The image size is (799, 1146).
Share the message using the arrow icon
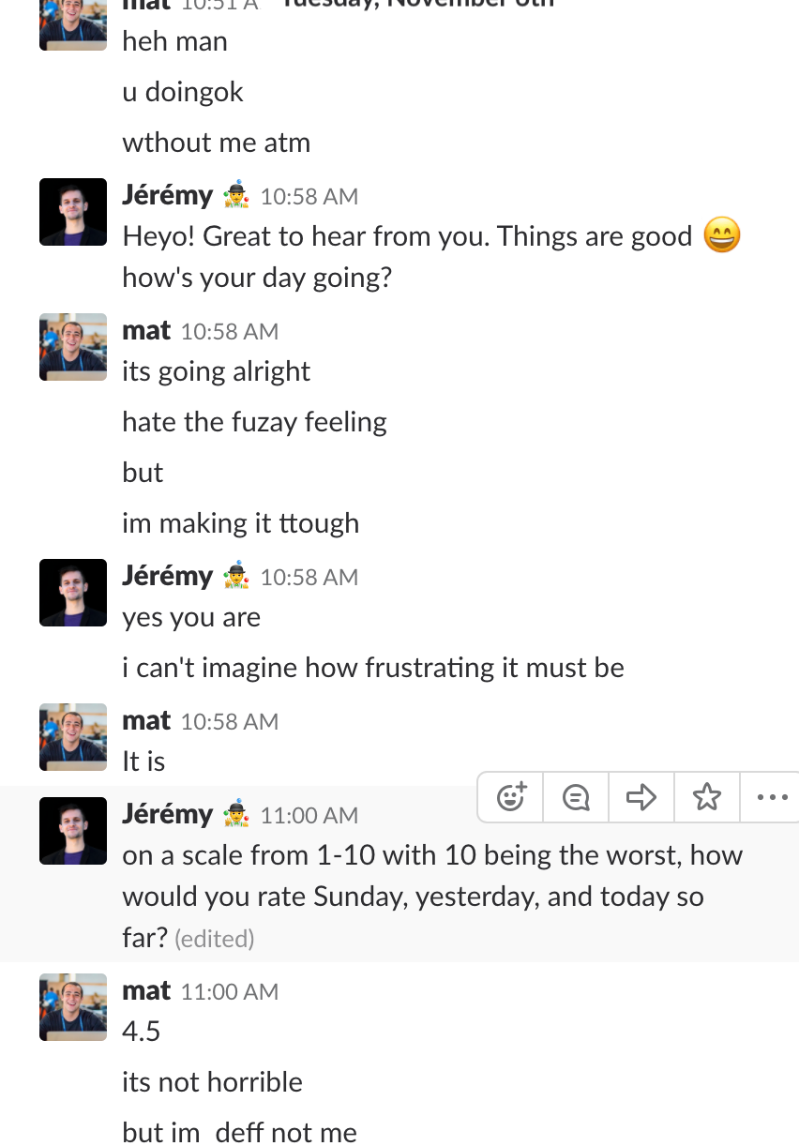click(x=641, y=797)
